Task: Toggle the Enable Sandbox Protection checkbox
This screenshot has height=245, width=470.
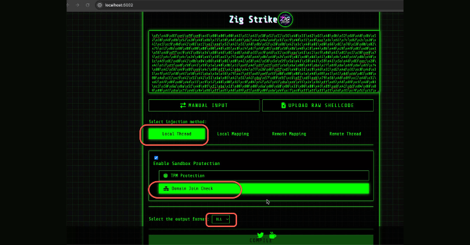Action: tap(156, 158)
